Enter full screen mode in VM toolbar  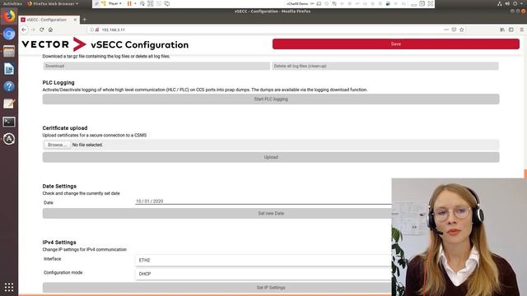tap(150, 3)
